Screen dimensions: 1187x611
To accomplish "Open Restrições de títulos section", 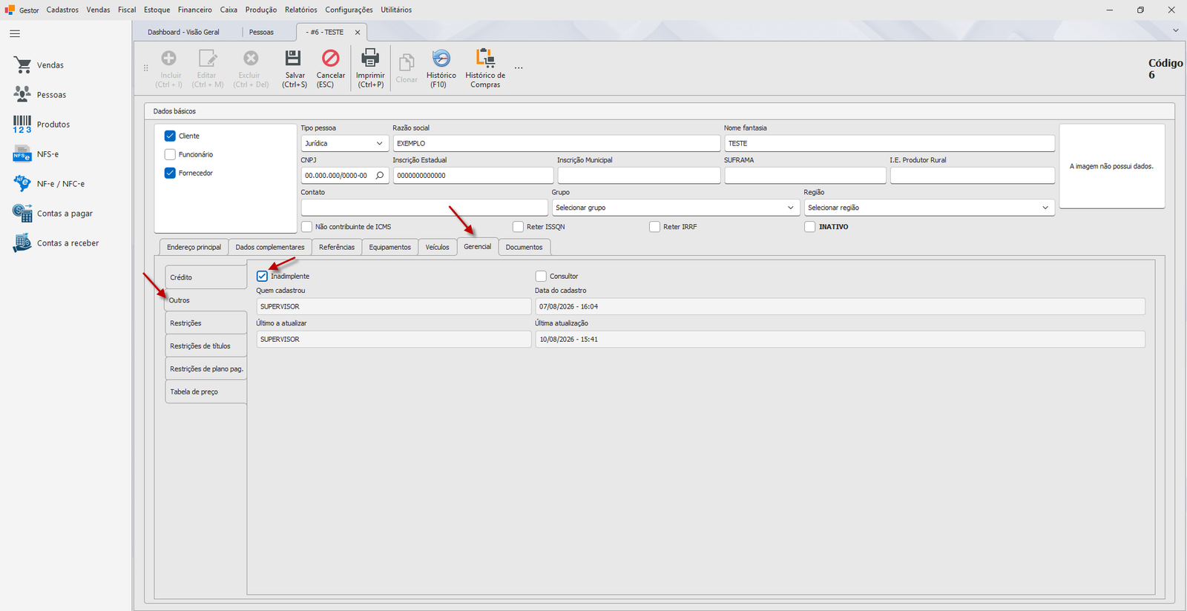I will pyautogui.click(x=205, y=346).
